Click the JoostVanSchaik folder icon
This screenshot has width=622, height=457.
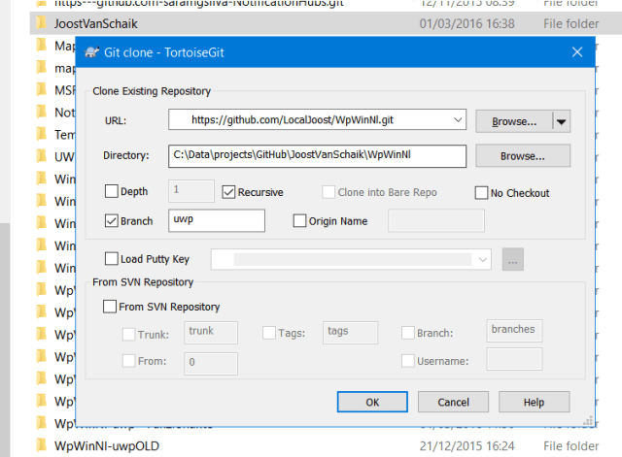pyautogui.click(x=40, y=20)
